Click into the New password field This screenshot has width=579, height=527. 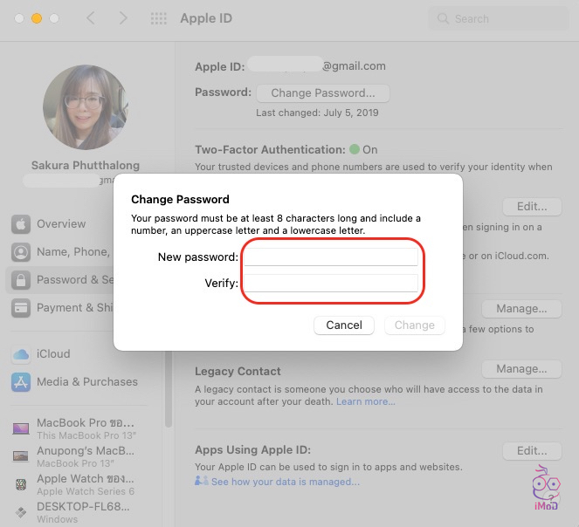(x=330, y=257)
